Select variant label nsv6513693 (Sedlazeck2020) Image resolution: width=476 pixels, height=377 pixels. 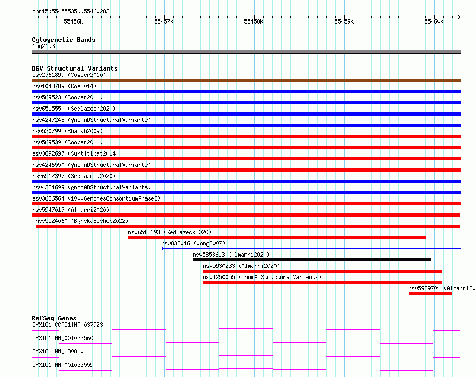[170, 232]
